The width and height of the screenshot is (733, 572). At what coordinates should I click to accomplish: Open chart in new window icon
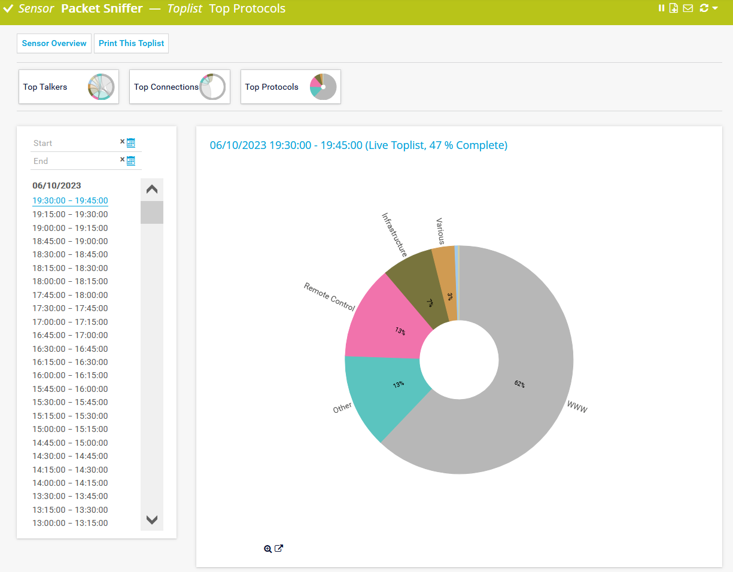279,548
